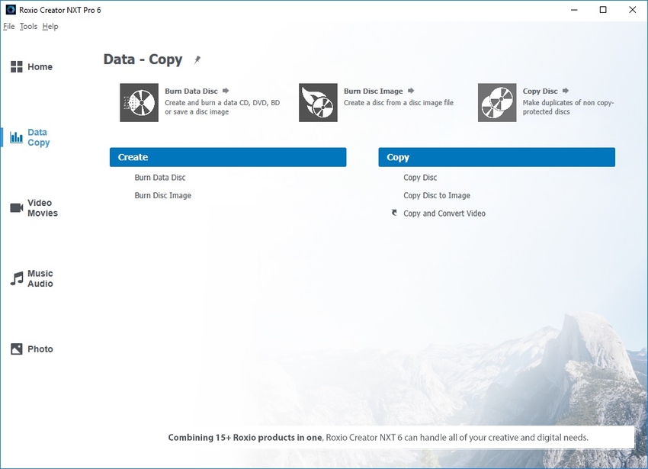648x469 pixels.
Task: Switch to Video Movies section label
Action: click(43, 207)
